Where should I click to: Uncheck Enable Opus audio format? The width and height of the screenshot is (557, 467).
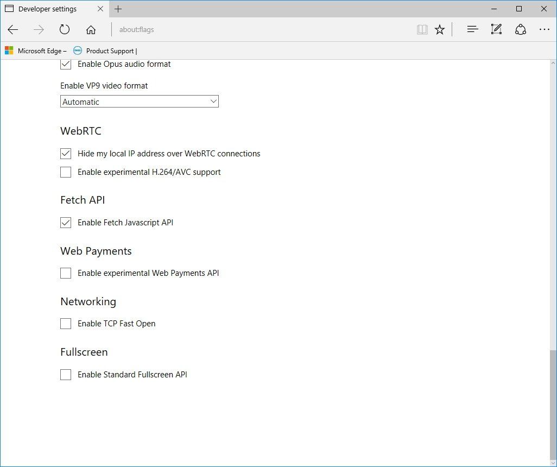65,64
